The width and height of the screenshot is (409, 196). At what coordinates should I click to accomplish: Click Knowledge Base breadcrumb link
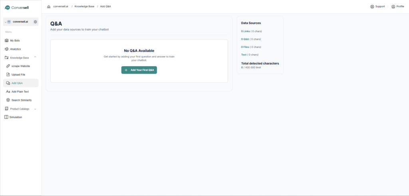click(x=84, y=6)
